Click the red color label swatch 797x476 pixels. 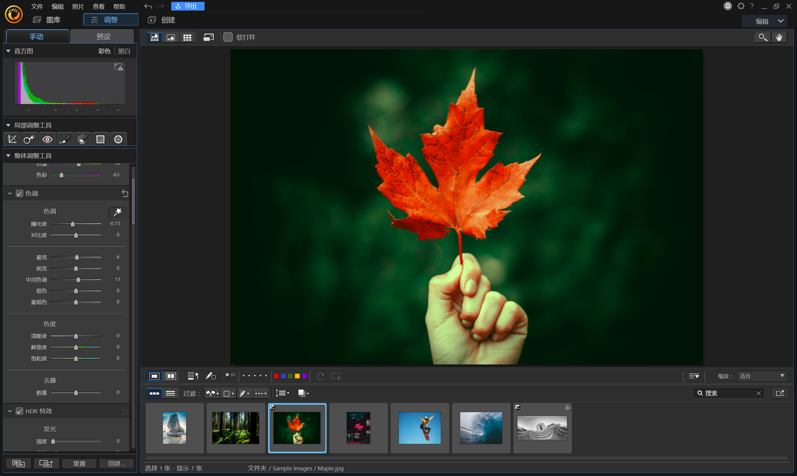[x=276, y=376]
